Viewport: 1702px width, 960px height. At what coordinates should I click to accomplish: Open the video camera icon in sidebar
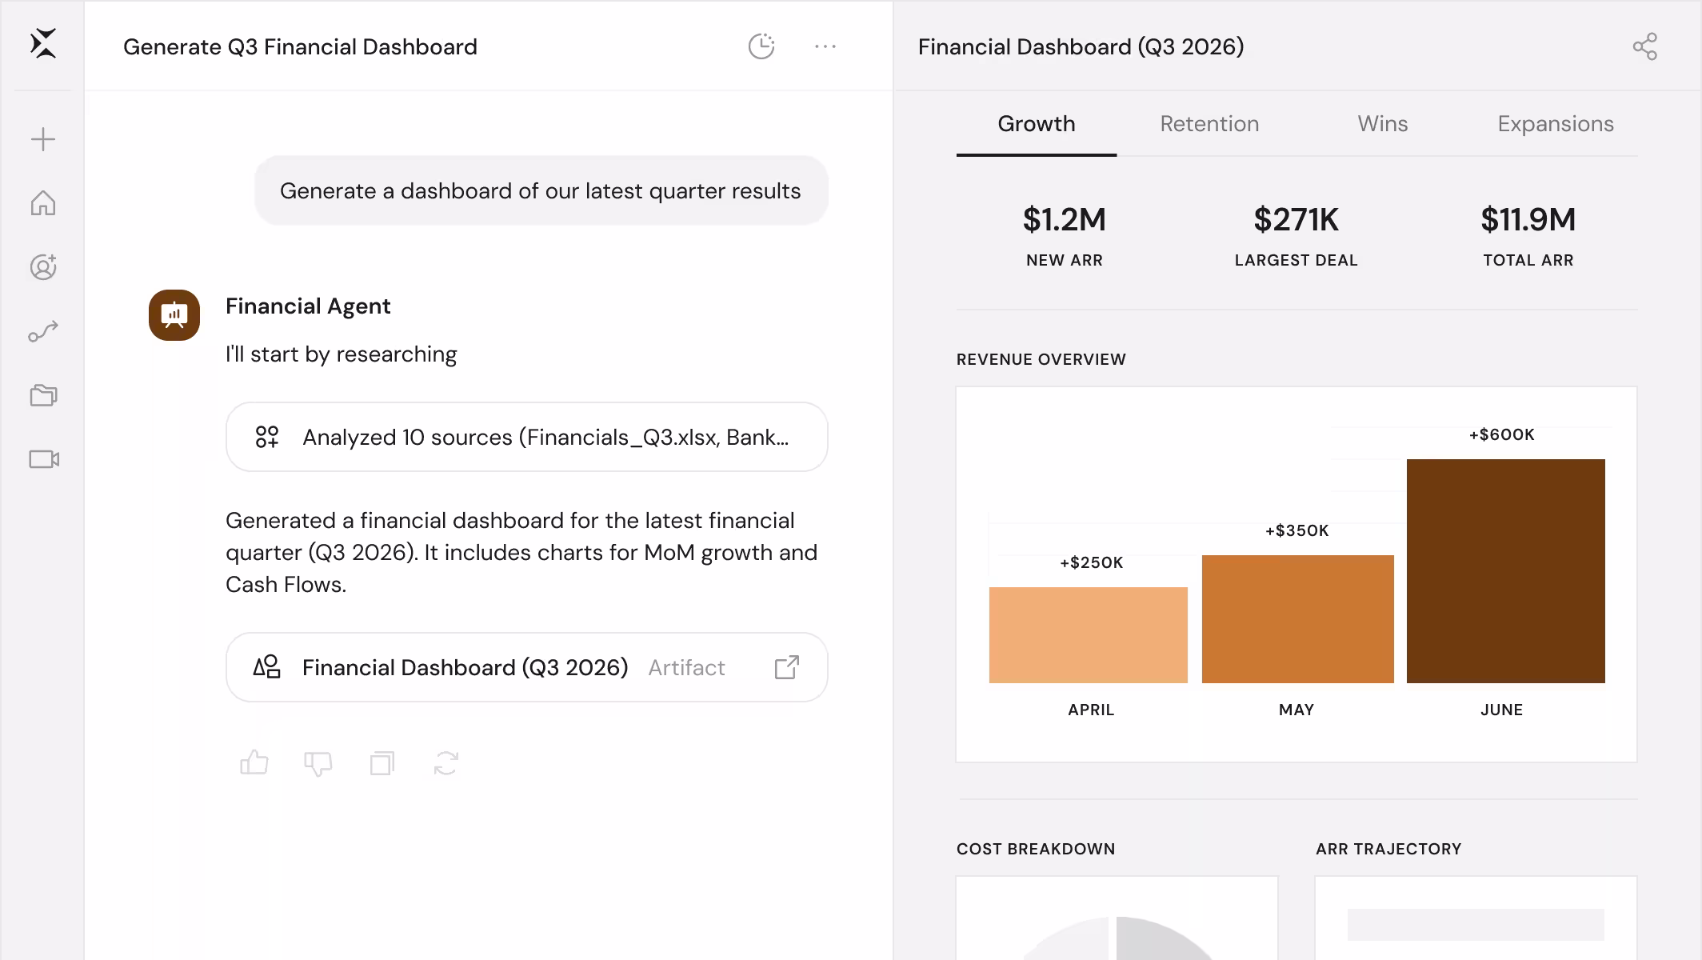tap(44, 459)
